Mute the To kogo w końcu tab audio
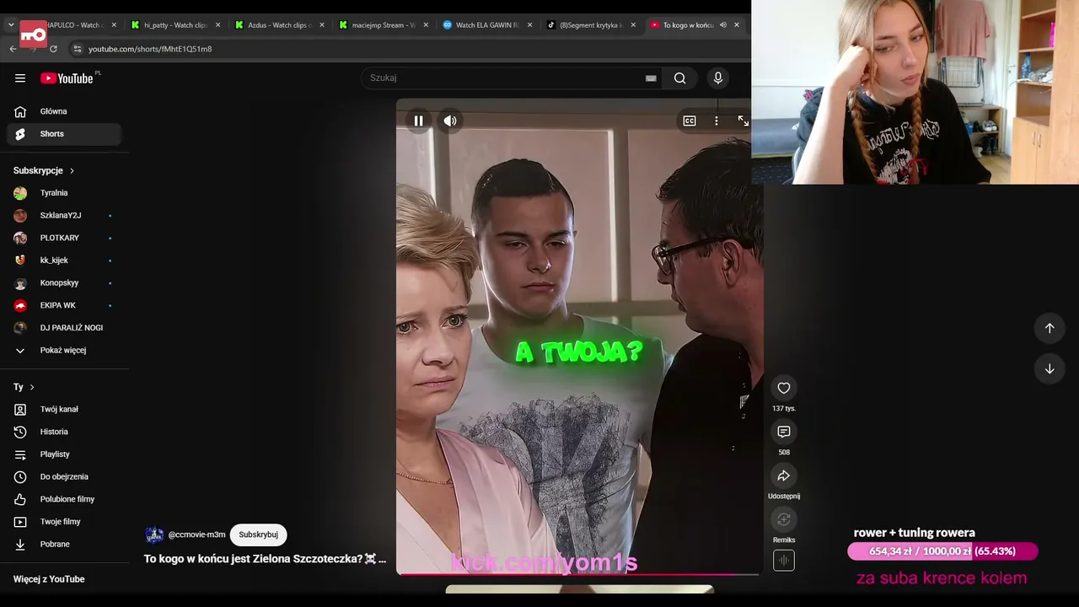The width and height of the screenshot is (1079, 607). 722,25
